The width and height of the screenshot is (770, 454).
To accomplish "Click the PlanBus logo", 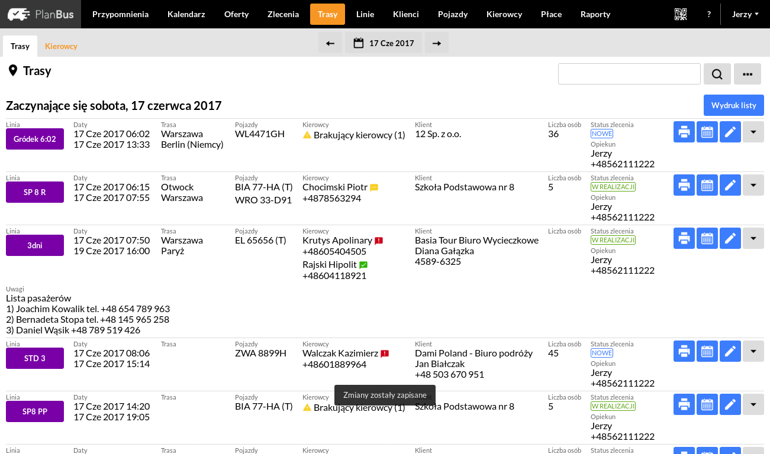I will pos(40,14).
